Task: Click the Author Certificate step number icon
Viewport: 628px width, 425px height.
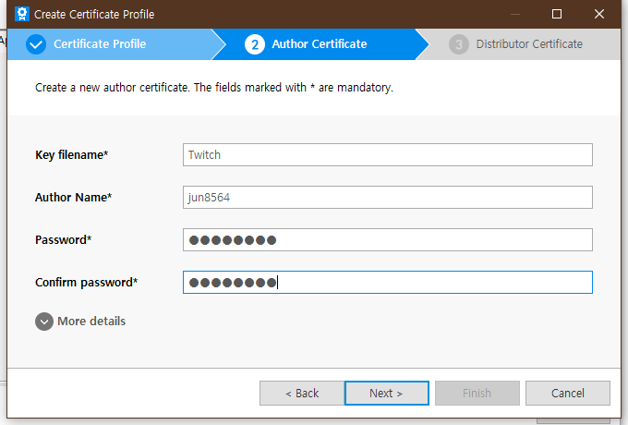Action: click(255, 44)
